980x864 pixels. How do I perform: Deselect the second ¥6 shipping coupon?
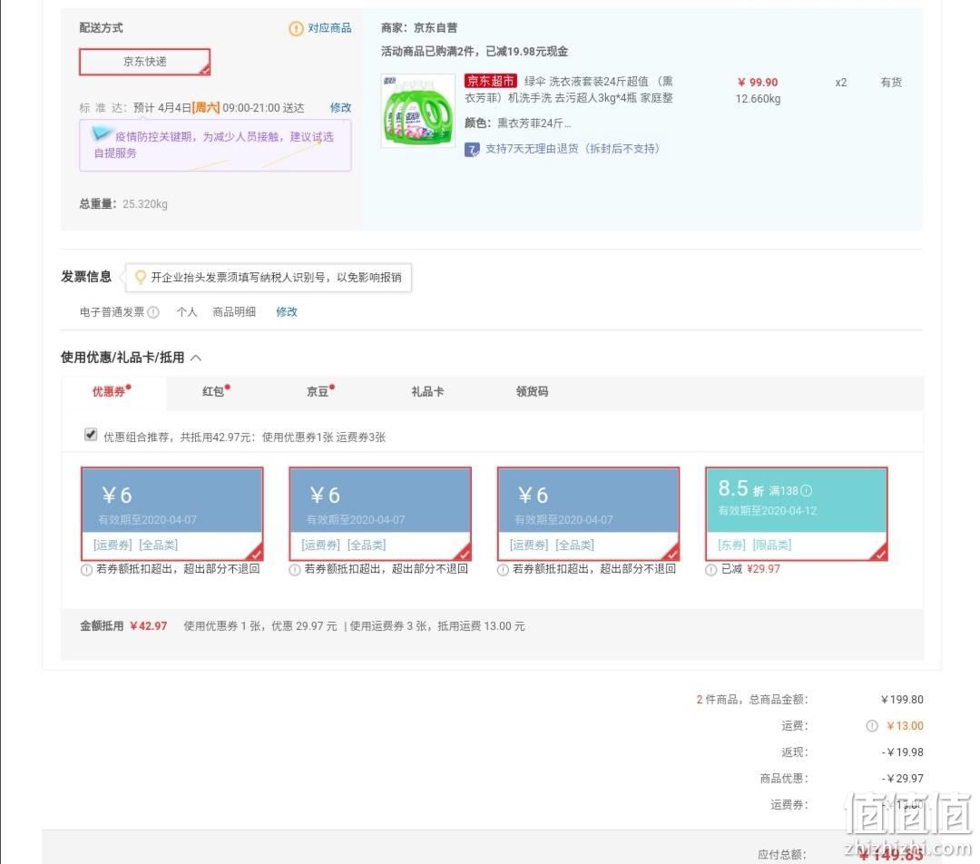[380, 514]
